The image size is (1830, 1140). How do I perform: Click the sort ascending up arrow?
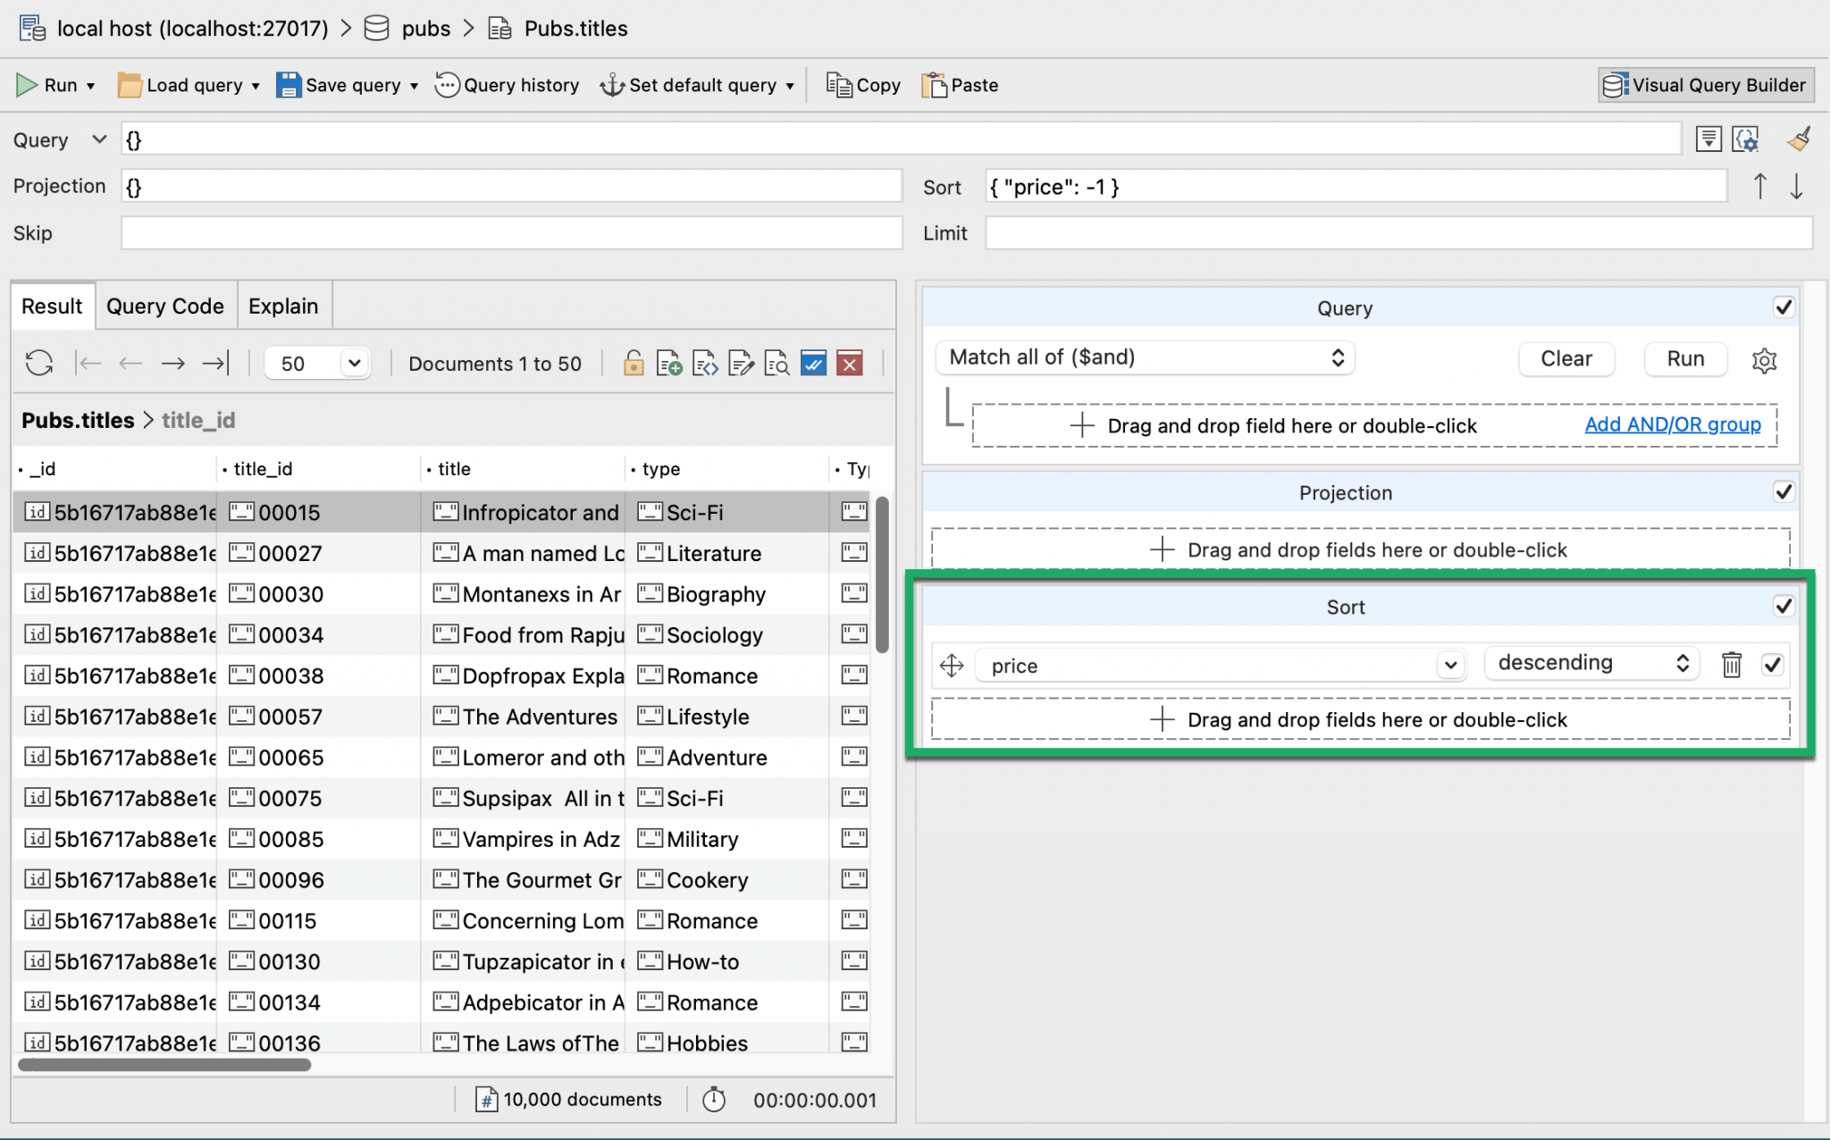tap(1759, 186)
